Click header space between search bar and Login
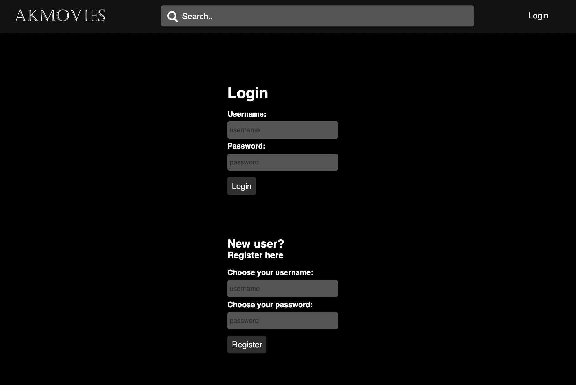 tap(501, 16)
